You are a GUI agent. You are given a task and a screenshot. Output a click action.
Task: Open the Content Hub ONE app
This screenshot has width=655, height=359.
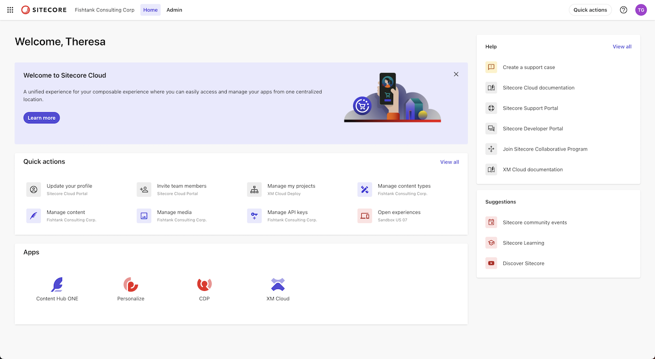pos(57,285)
